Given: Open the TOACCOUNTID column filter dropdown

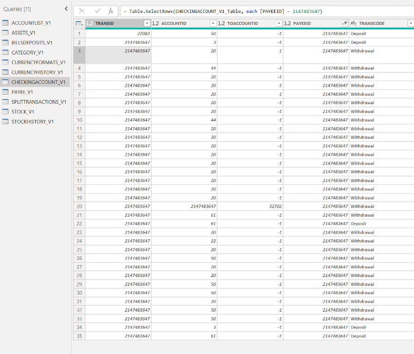Looking at the screenshot, I should tap(279, 24).
